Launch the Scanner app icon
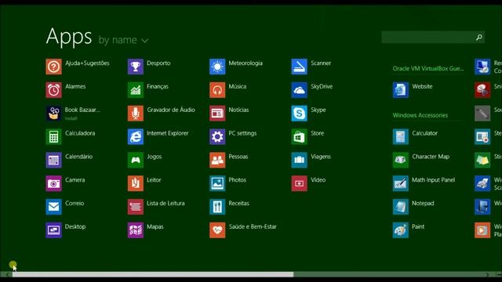The image size is (502, 282). (300, 67)
